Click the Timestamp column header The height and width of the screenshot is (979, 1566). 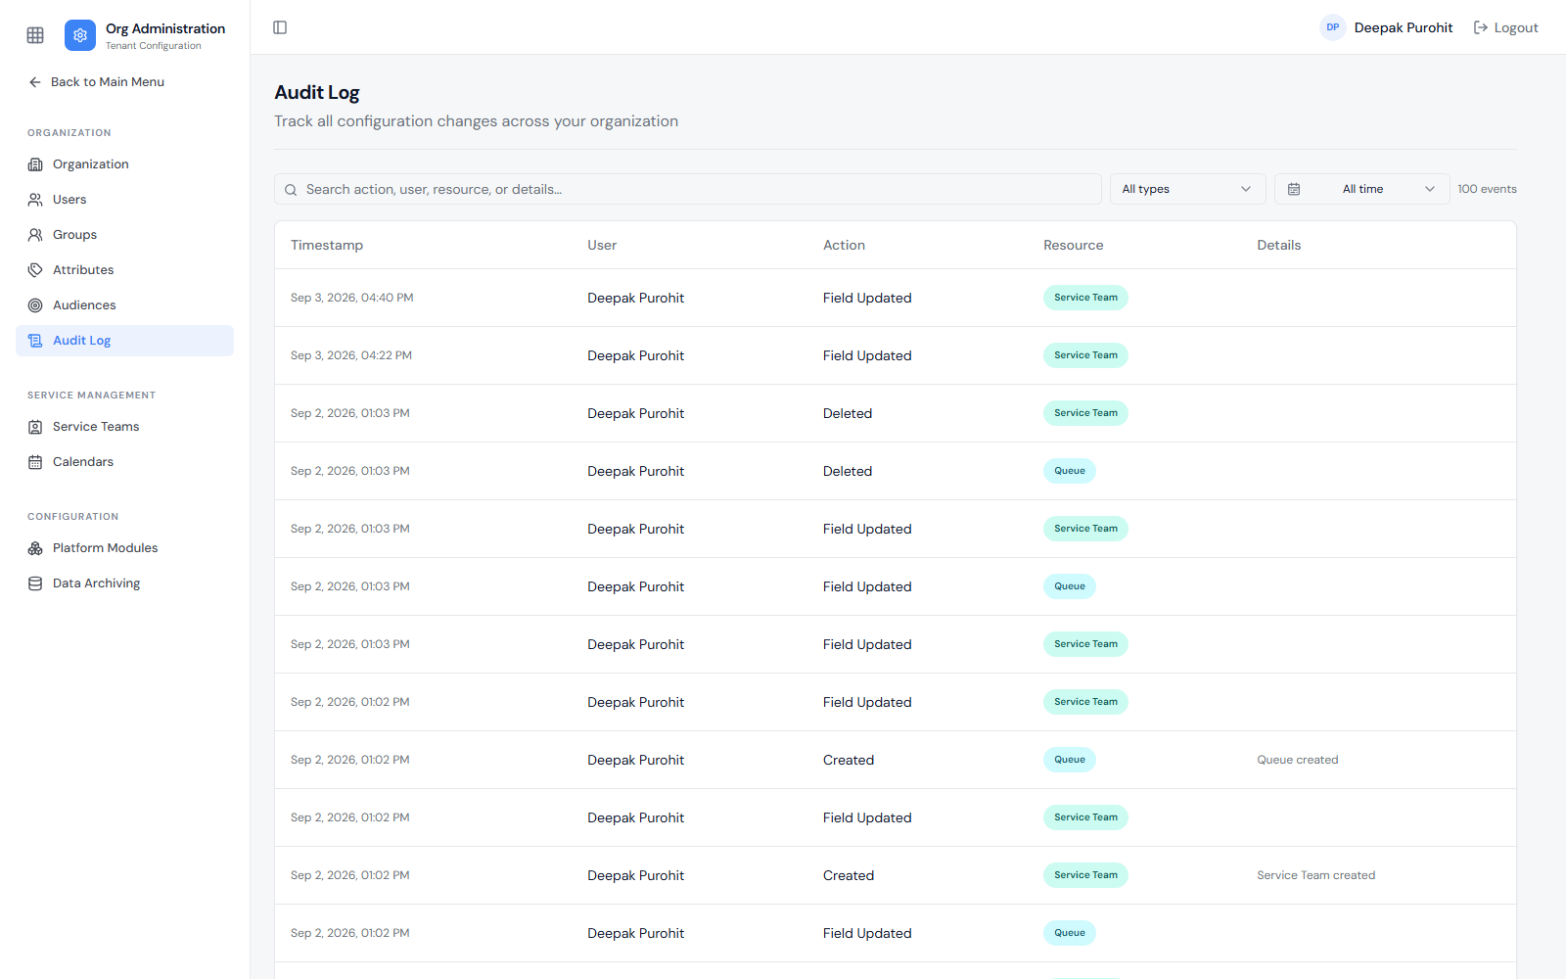(327, 245)
